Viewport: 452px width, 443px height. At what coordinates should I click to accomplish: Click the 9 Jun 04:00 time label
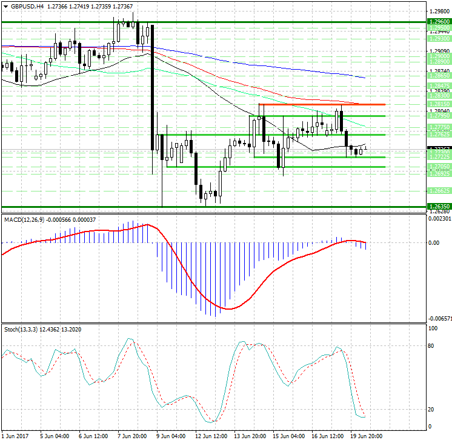click(171, 436)
